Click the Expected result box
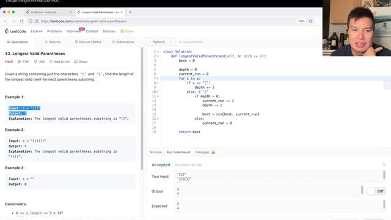 click(x=280, y=206)
